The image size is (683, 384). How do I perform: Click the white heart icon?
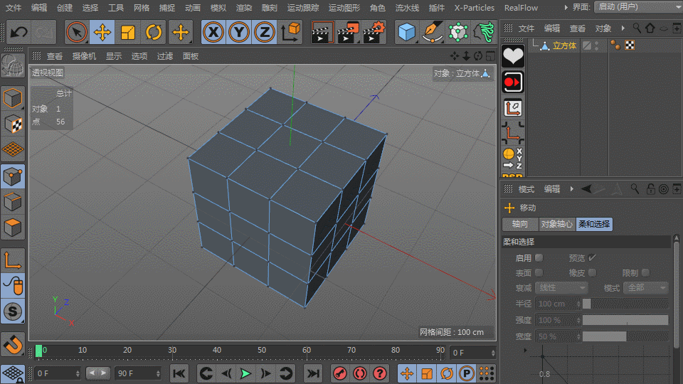click(x=513, y=57)
